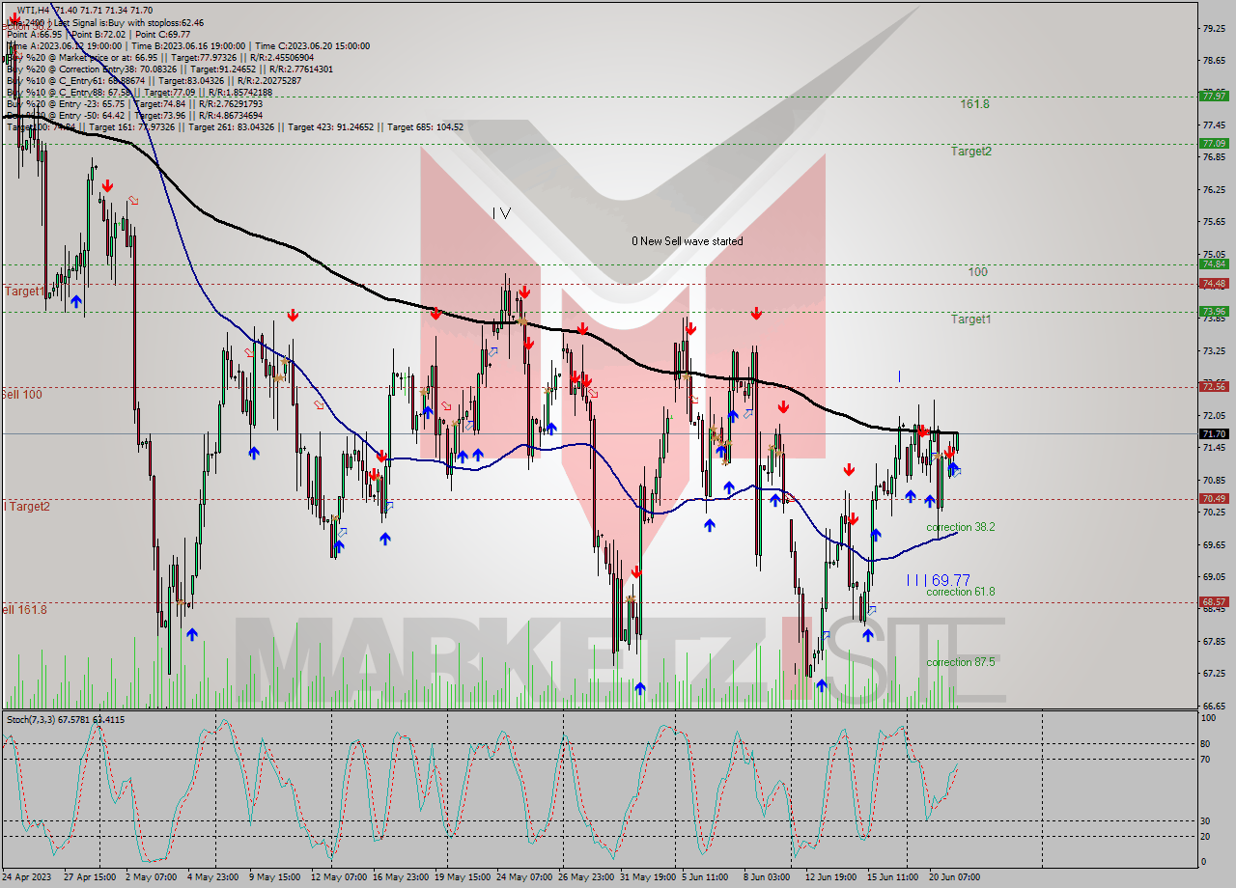Click the red 74.48 price tag
The image size is (1236, 888).
[x=1213, y=283]
